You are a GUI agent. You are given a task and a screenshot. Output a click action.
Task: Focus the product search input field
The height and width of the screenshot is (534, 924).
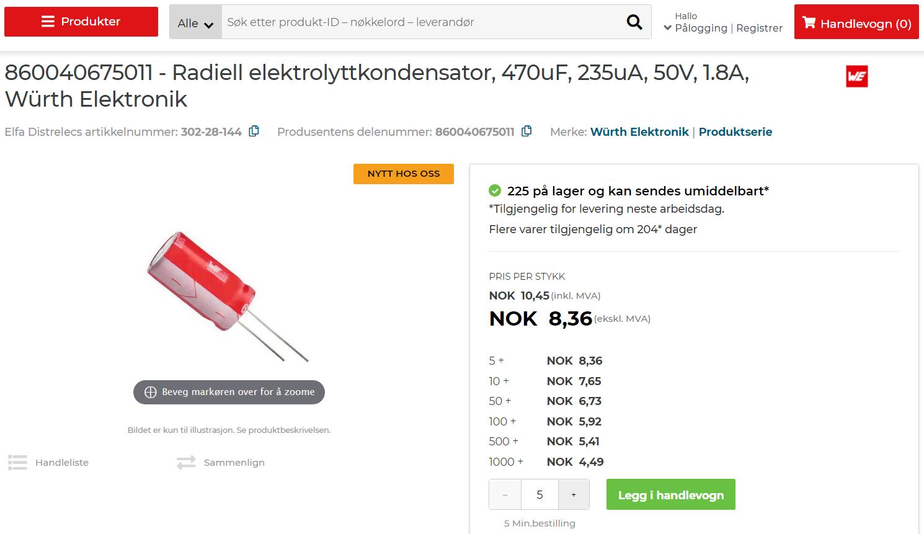click(x=422, y=22)
